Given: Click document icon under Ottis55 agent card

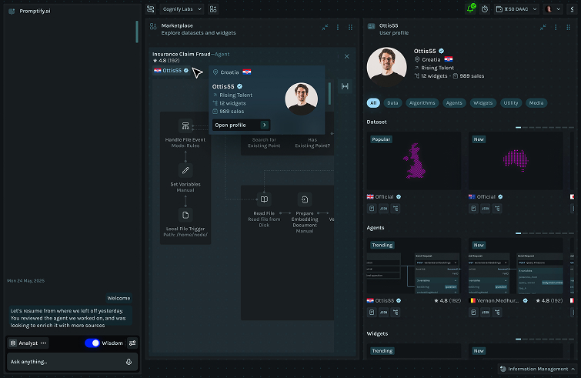Looking at the screenshot, I should tap(372, 313).
